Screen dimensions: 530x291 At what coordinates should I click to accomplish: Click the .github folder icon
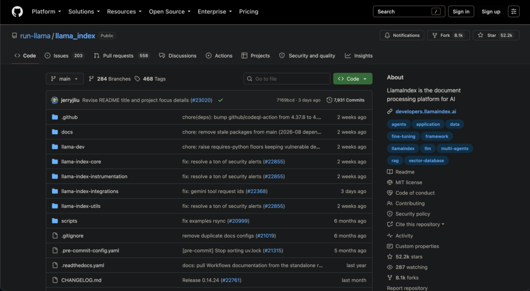[x=55, y=117]
